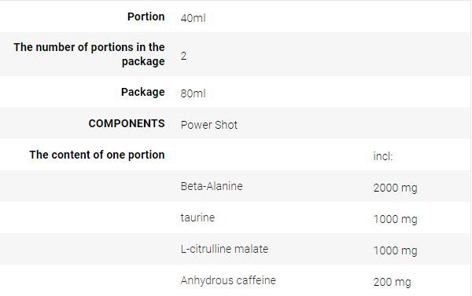This screenshot has width=472, height=296.
Task: Select the L-citrulline malate ingredient name
Action: pos(224,249)
